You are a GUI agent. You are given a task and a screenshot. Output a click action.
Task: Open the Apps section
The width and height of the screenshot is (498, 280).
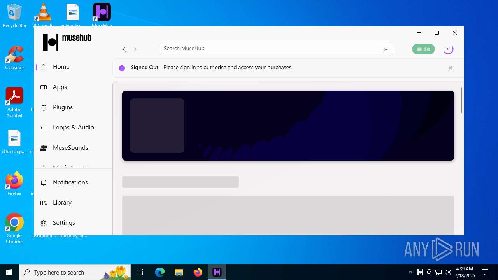click(x=74, y=87)
